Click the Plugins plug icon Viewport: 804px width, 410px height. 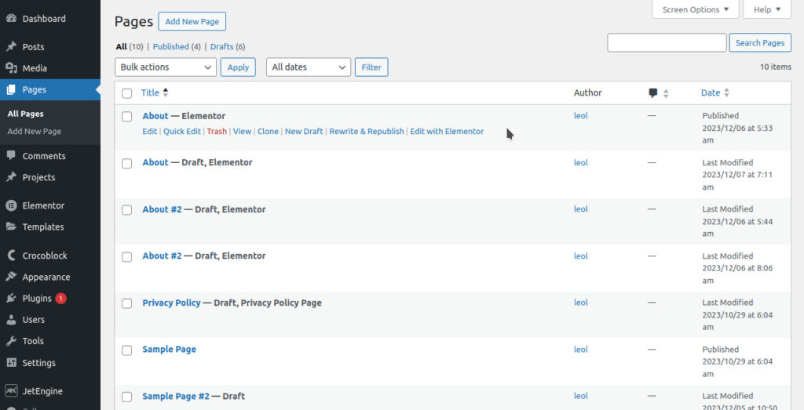click(x=11, y=298)
